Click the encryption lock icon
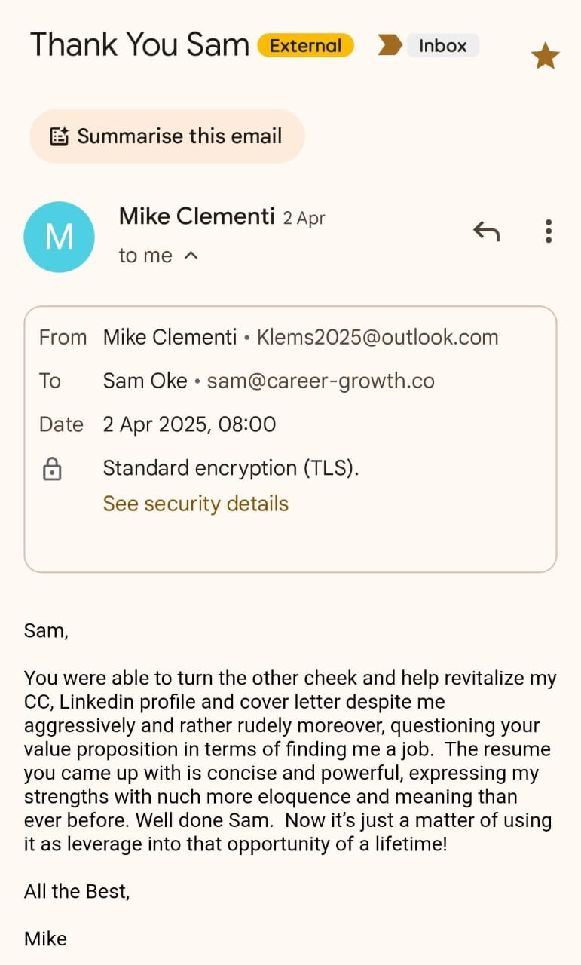The width and height of the screenshot is (581, 965). tap(52, 470)
